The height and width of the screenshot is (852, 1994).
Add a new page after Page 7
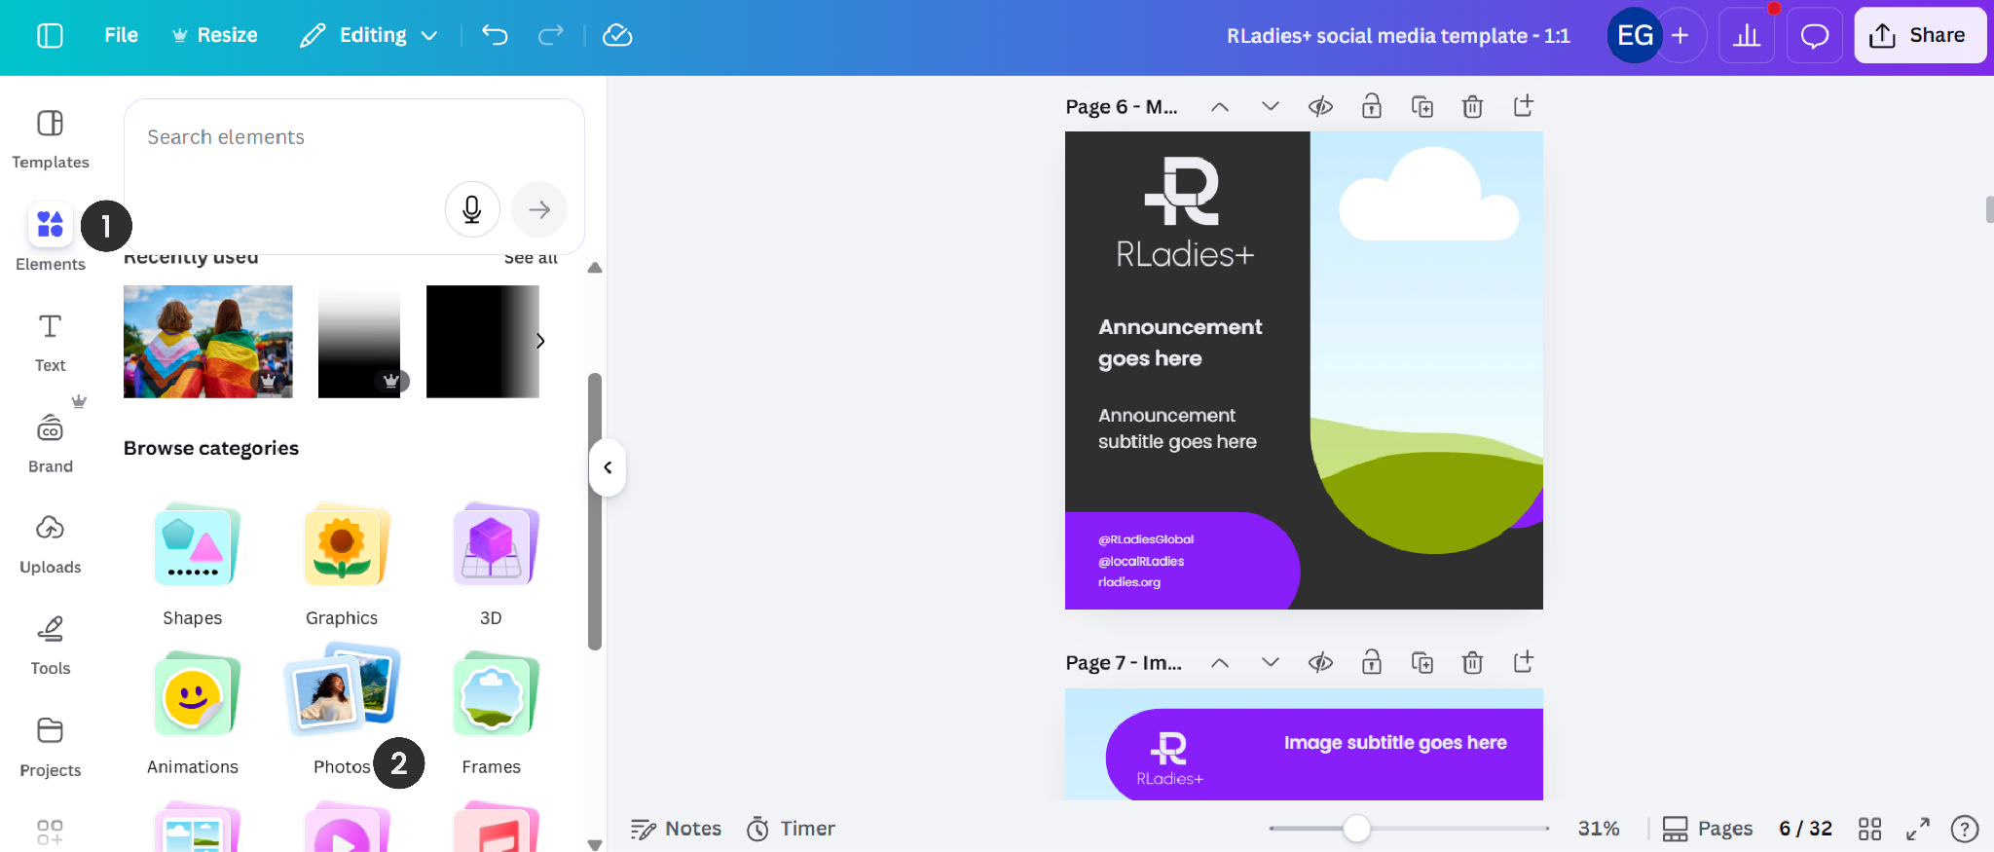pyautogui.click(x=1524, y=662)
